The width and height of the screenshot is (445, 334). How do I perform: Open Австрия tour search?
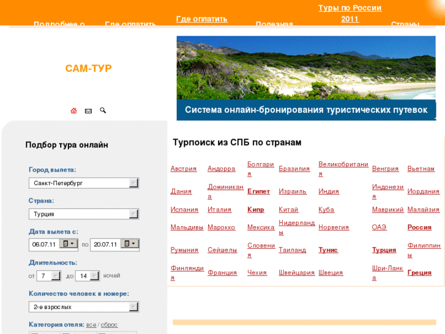(184, 169)
